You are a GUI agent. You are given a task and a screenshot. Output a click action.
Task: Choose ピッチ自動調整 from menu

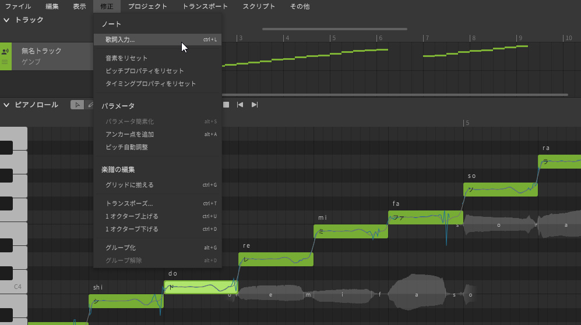(x=157, y=147)
